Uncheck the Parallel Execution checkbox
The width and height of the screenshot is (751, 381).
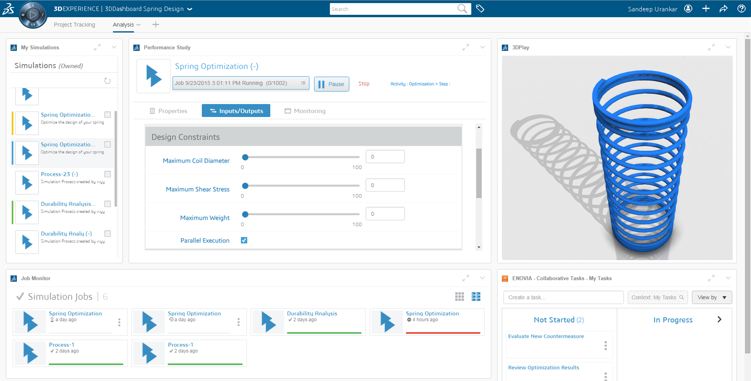click(244, 240)
